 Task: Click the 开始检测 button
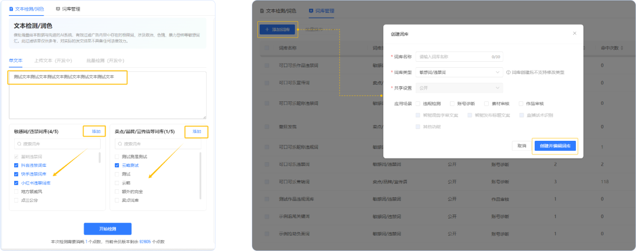tap(107, 229)
